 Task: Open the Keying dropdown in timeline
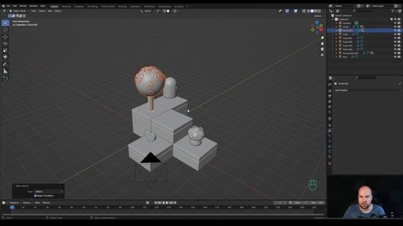27,203
